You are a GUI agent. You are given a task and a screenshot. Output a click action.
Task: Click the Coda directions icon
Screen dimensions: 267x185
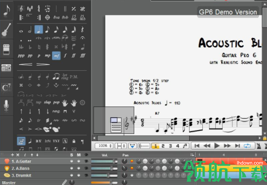pyautogui.click(x=48, y=17)
